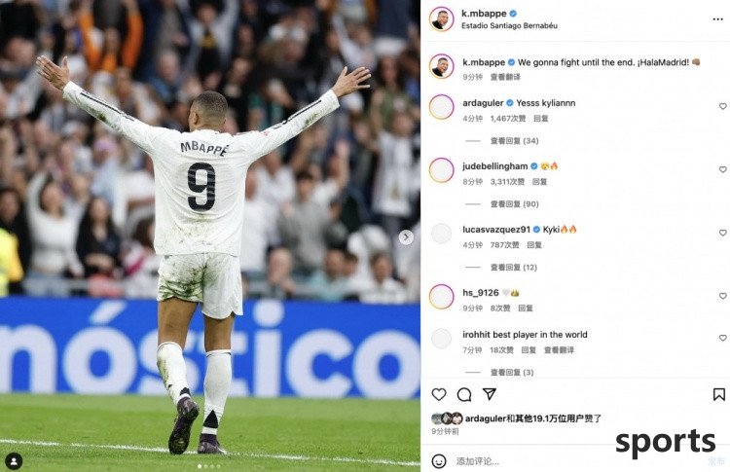Open the comment bubble icon
This screenshot has height=472, width=730.
464,395
